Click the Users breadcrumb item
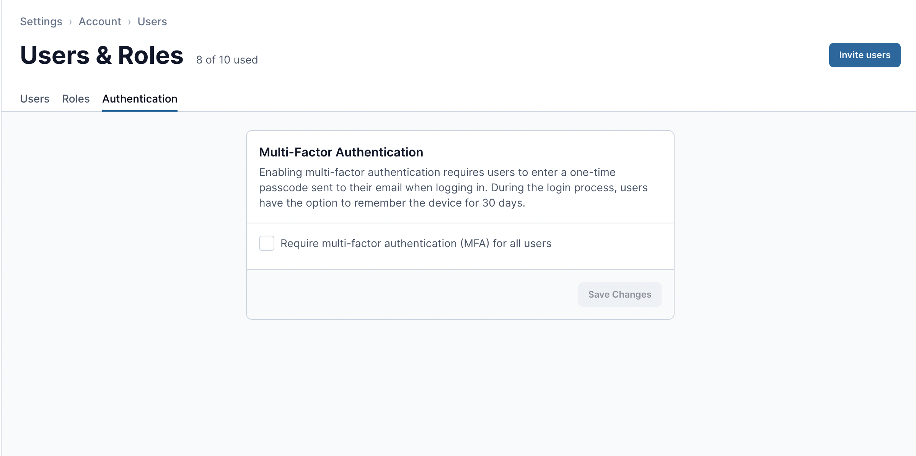 tap(152, 21)
